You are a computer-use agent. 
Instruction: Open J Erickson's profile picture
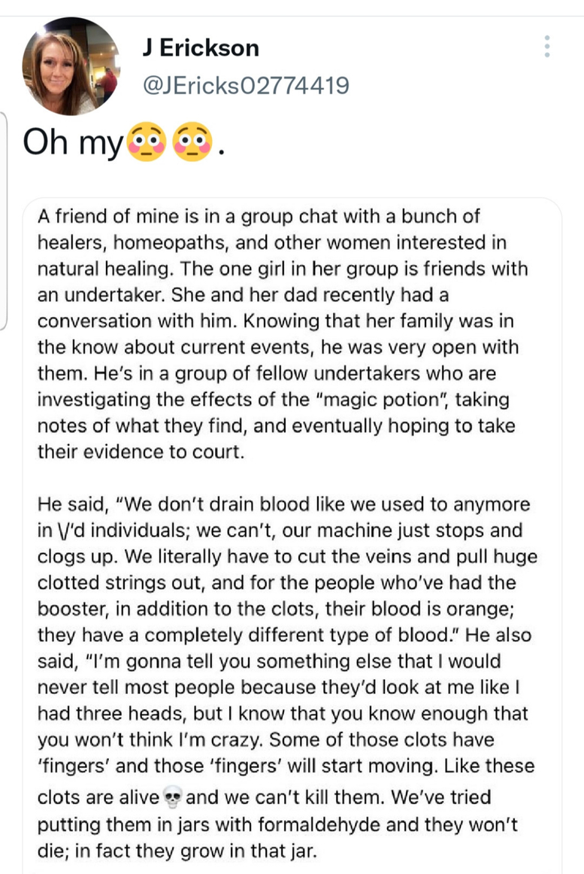(x=71, y=66)
